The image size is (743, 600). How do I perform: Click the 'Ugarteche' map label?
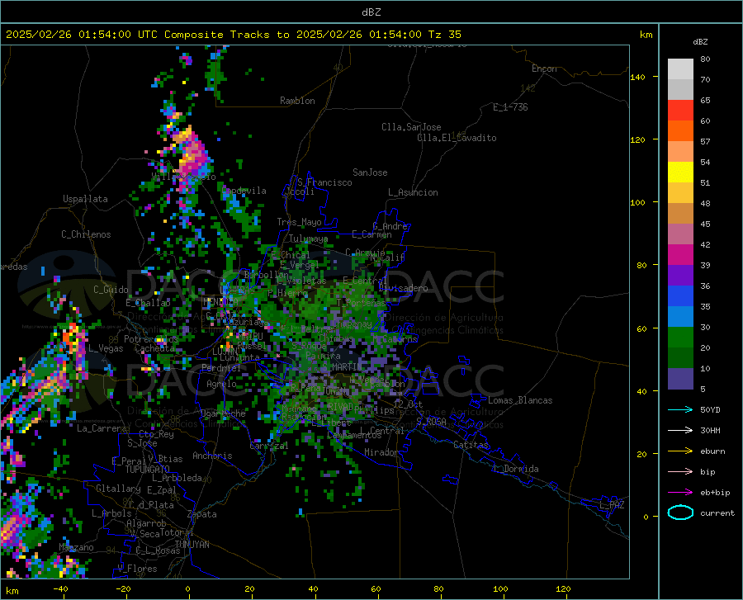point(223,413)
